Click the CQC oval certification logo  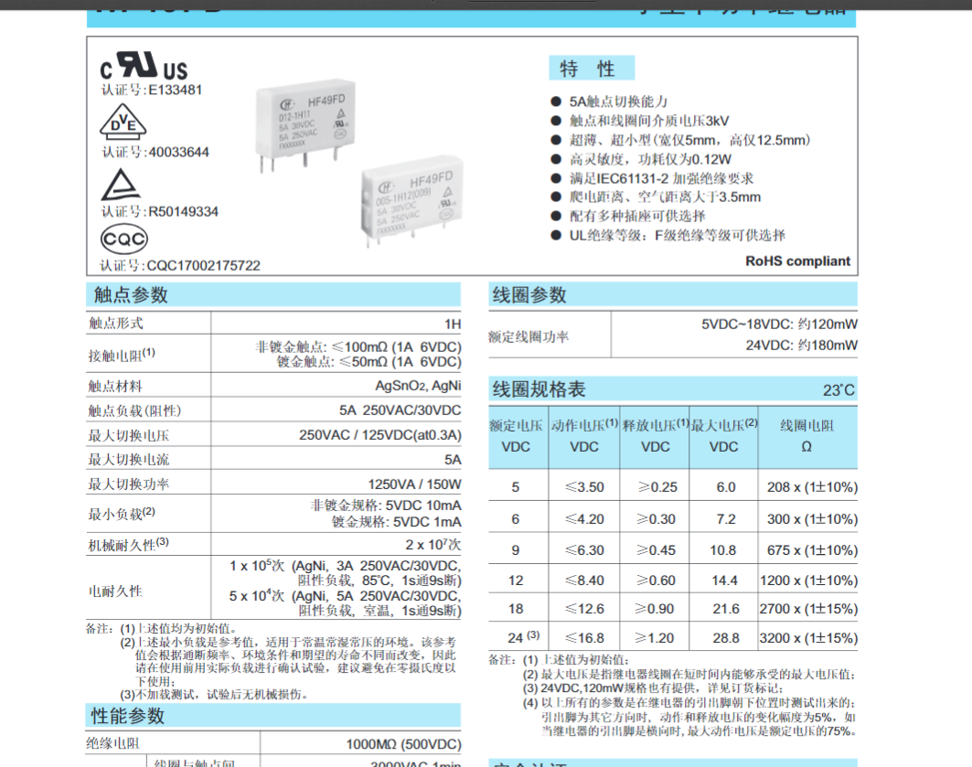[123, 239]
